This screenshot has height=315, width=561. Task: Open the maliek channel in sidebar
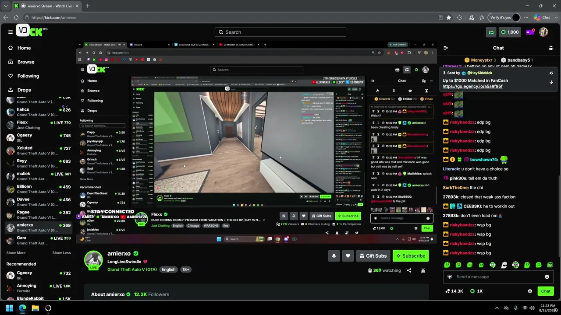39,176
